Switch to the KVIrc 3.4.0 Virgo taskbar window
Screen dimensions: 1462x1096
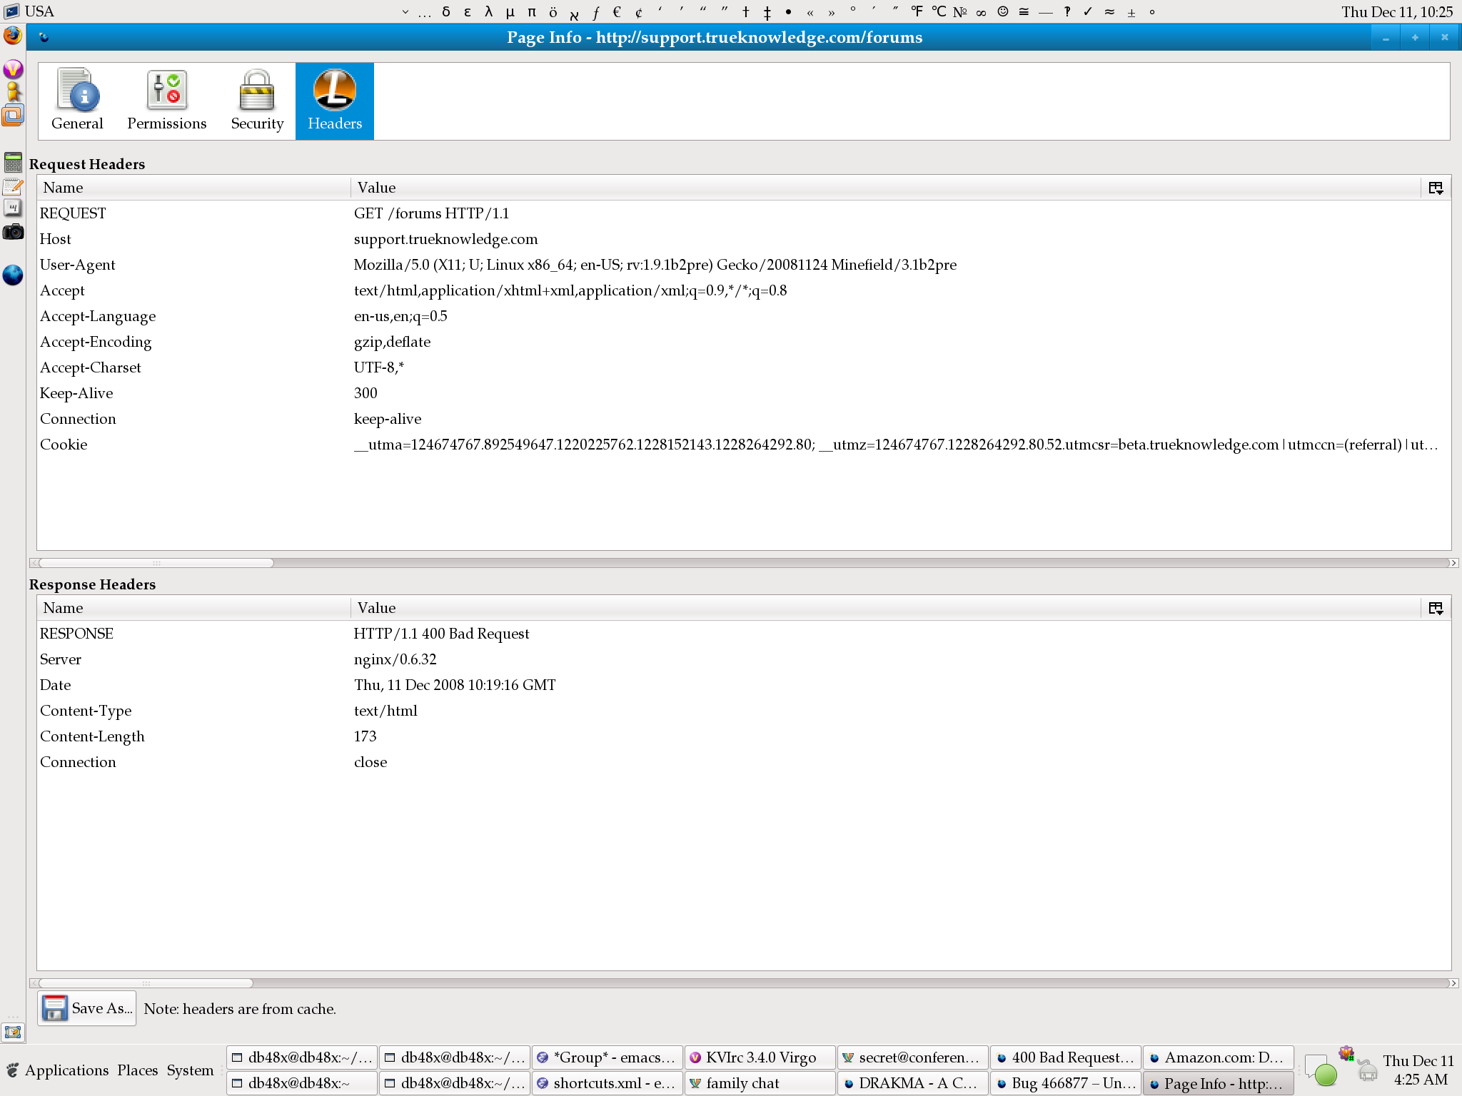point(760,1057)
